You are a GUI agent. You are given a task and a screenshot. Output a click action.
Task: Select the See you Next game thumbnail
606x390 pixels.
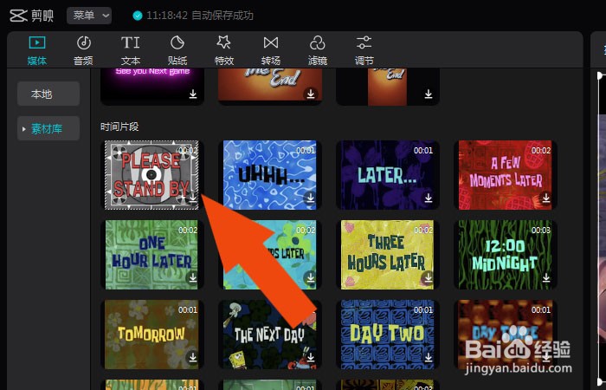point(151,87)
